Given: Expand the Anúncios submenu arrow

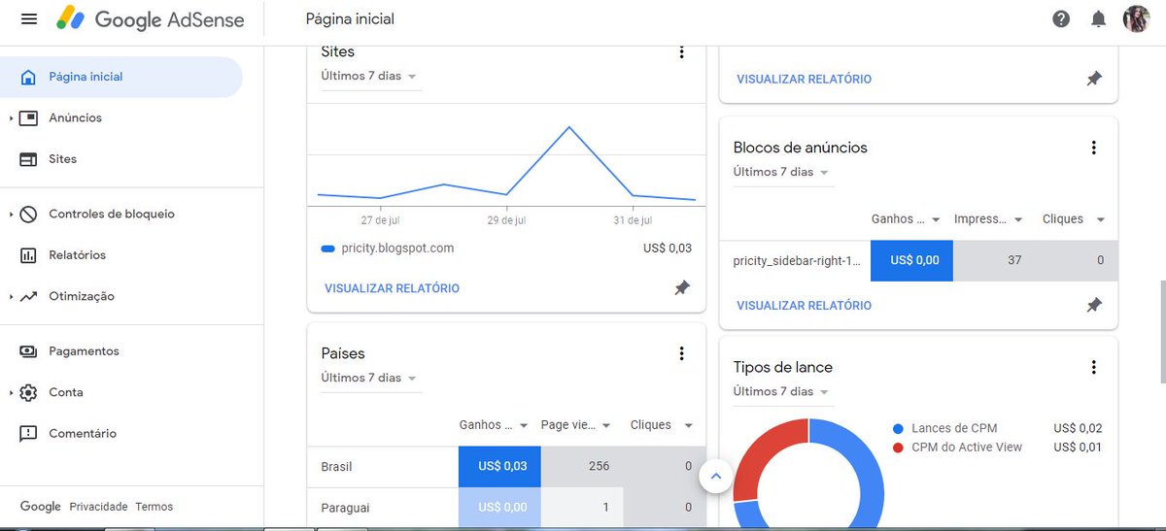Looking at the screenshot, I should [11, 118].
